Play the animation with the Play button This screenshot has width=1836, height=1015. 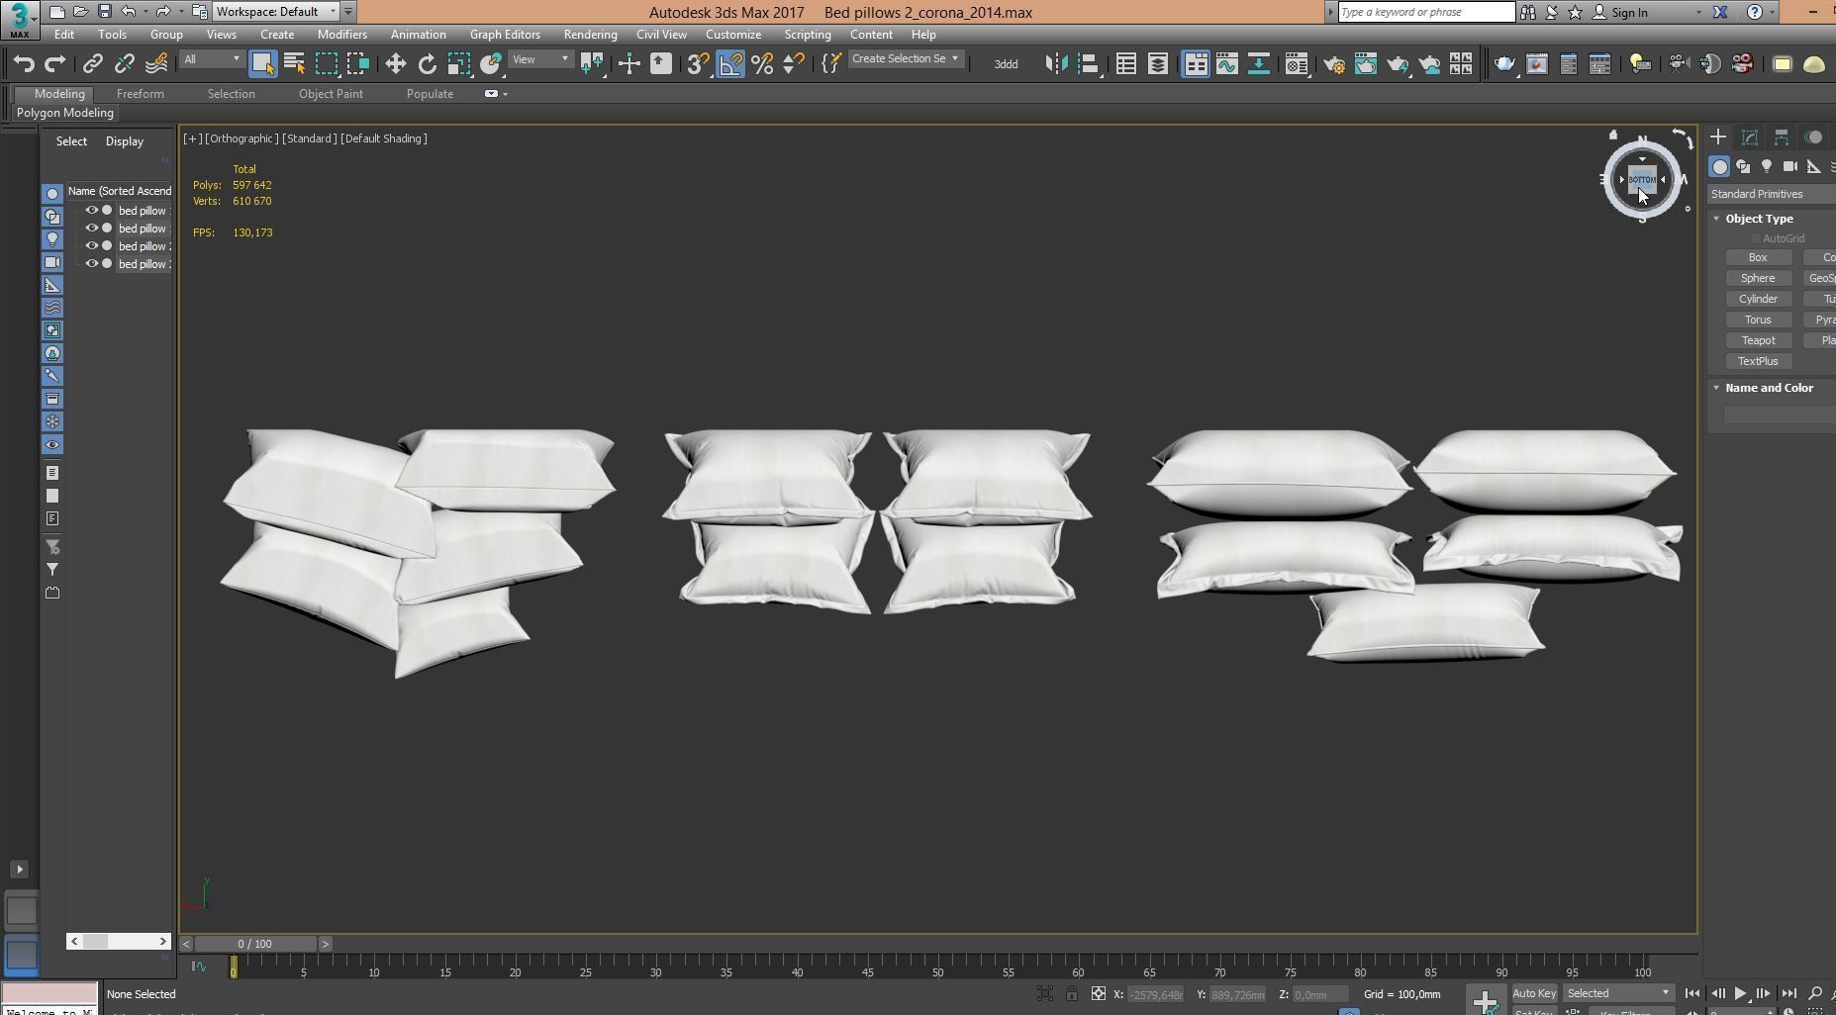pos(1740,994)
